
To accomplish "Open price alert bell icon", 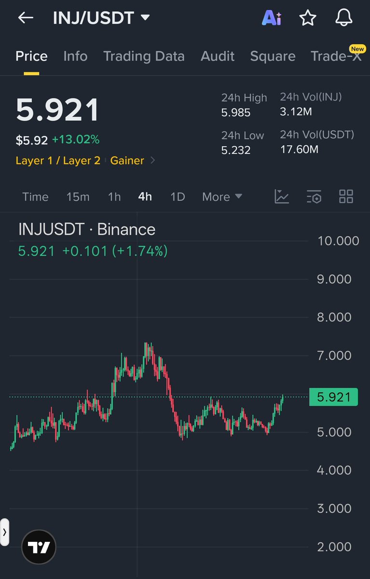I will click(343, 18).
